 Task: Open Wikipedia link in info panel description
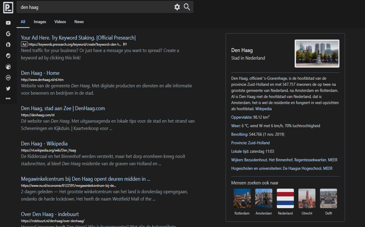pos(263,109)
